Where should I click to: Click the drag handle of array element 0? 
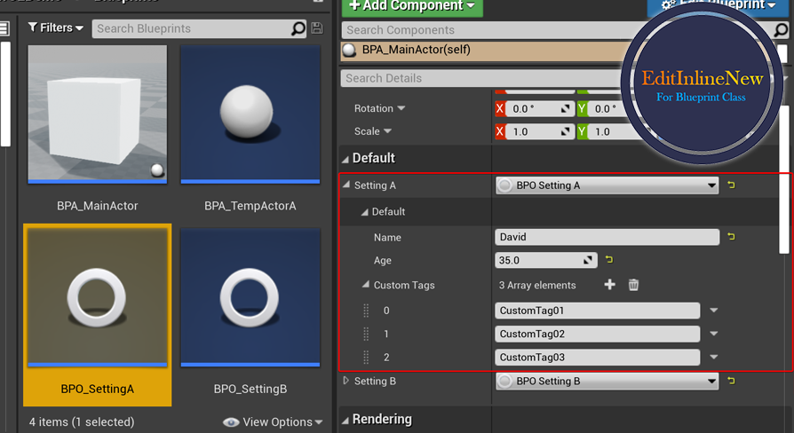[366, 311]
